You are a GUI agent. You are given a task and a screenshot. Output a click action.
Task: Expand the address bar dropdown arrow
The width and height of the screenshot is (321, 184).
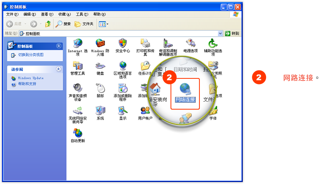[220, 34]
